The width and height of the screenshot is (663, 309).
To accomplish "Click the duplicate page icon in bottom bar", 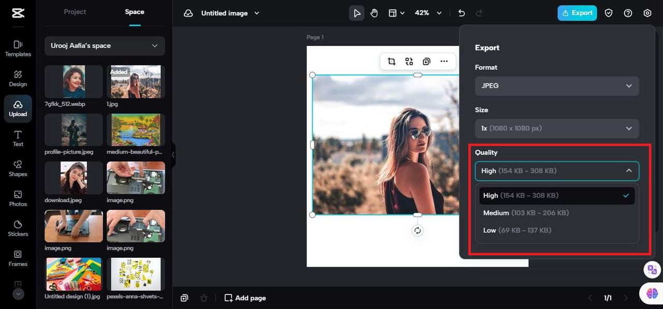I will [x=184, y=298].
